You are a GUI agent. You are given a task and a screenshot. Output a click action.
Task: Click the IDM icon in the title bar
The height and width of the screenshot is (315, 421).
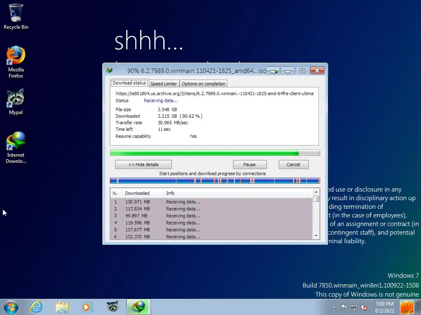pyautogui.click(x=109, y=70)
